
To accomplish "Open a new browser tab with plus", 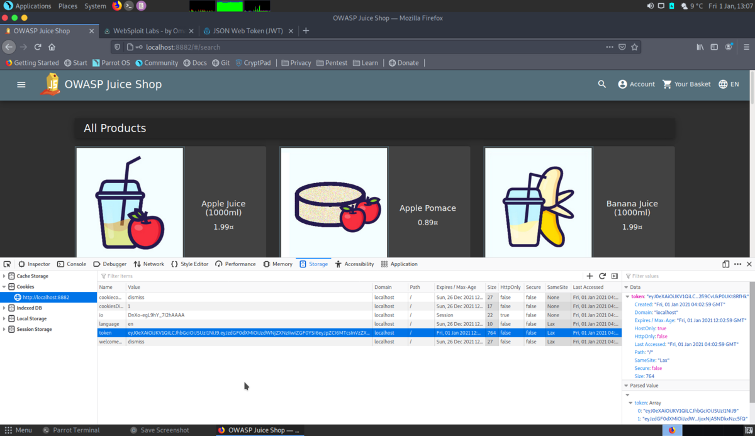I will (x=306, y=31).
